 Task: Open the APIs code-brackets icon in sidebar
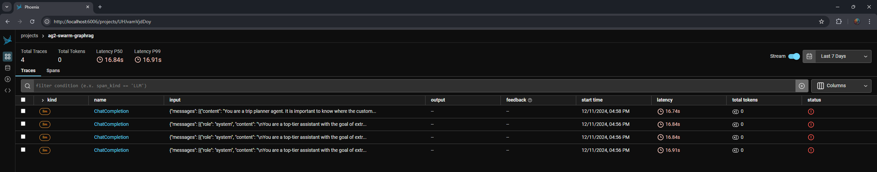[x=8, y=91]
